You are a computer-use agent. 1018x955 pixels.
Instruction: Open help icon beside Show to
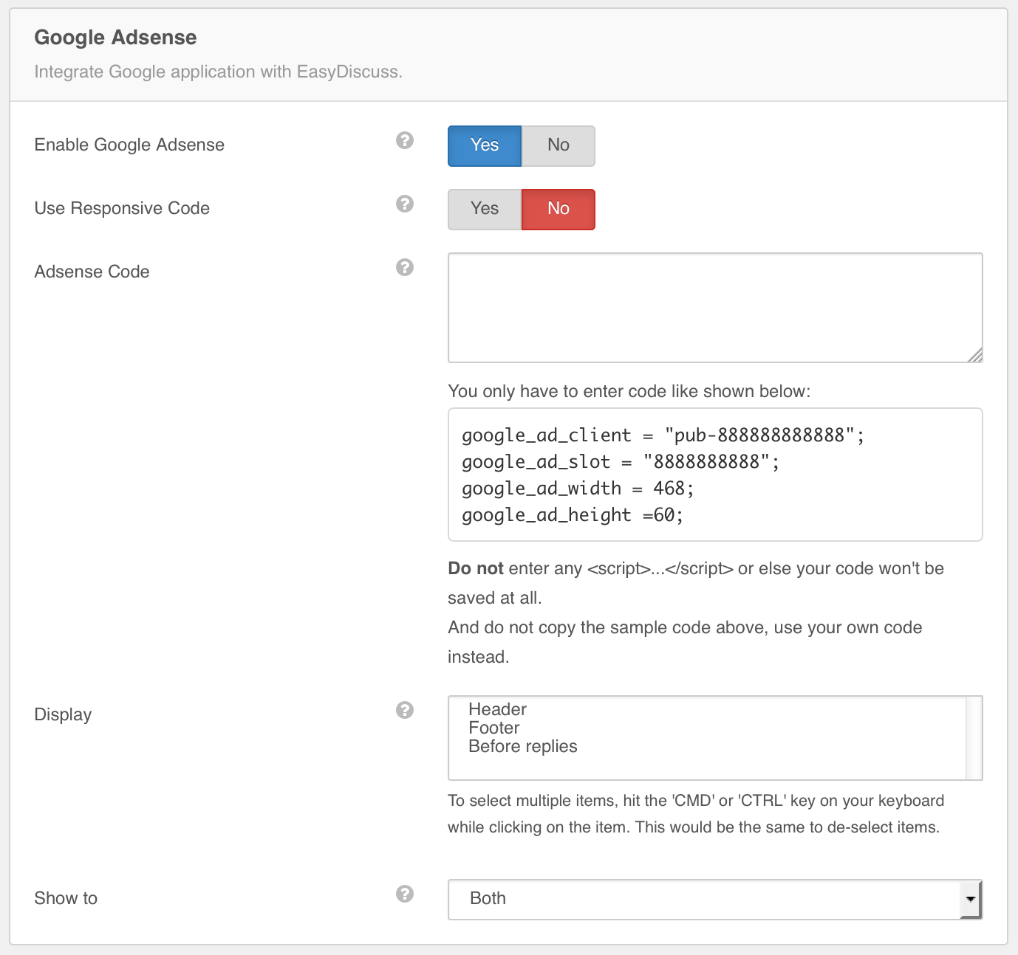point(405,894)
